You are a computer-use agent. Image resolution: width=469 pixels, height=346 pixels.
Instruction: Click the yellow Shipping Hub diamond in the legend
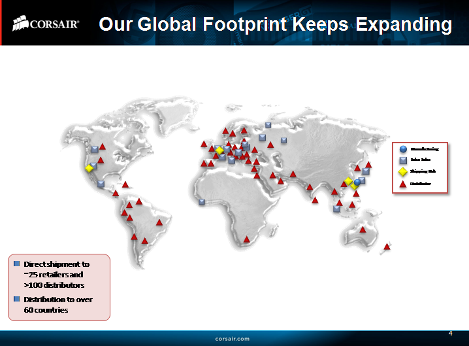pos(403,171)
